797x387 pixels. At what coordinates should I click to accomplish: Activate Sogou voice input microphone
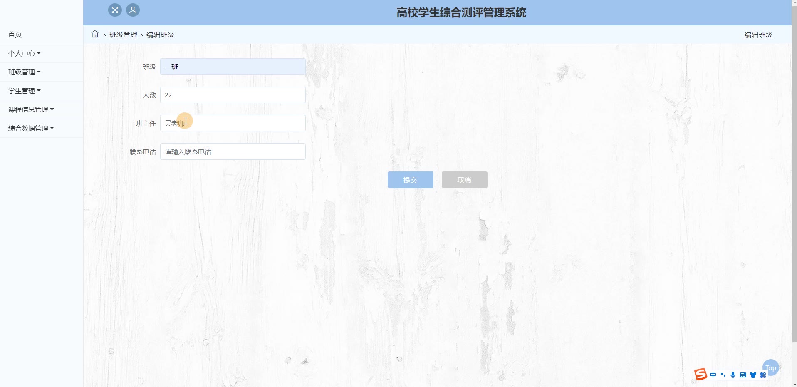[x=733, y=375]
